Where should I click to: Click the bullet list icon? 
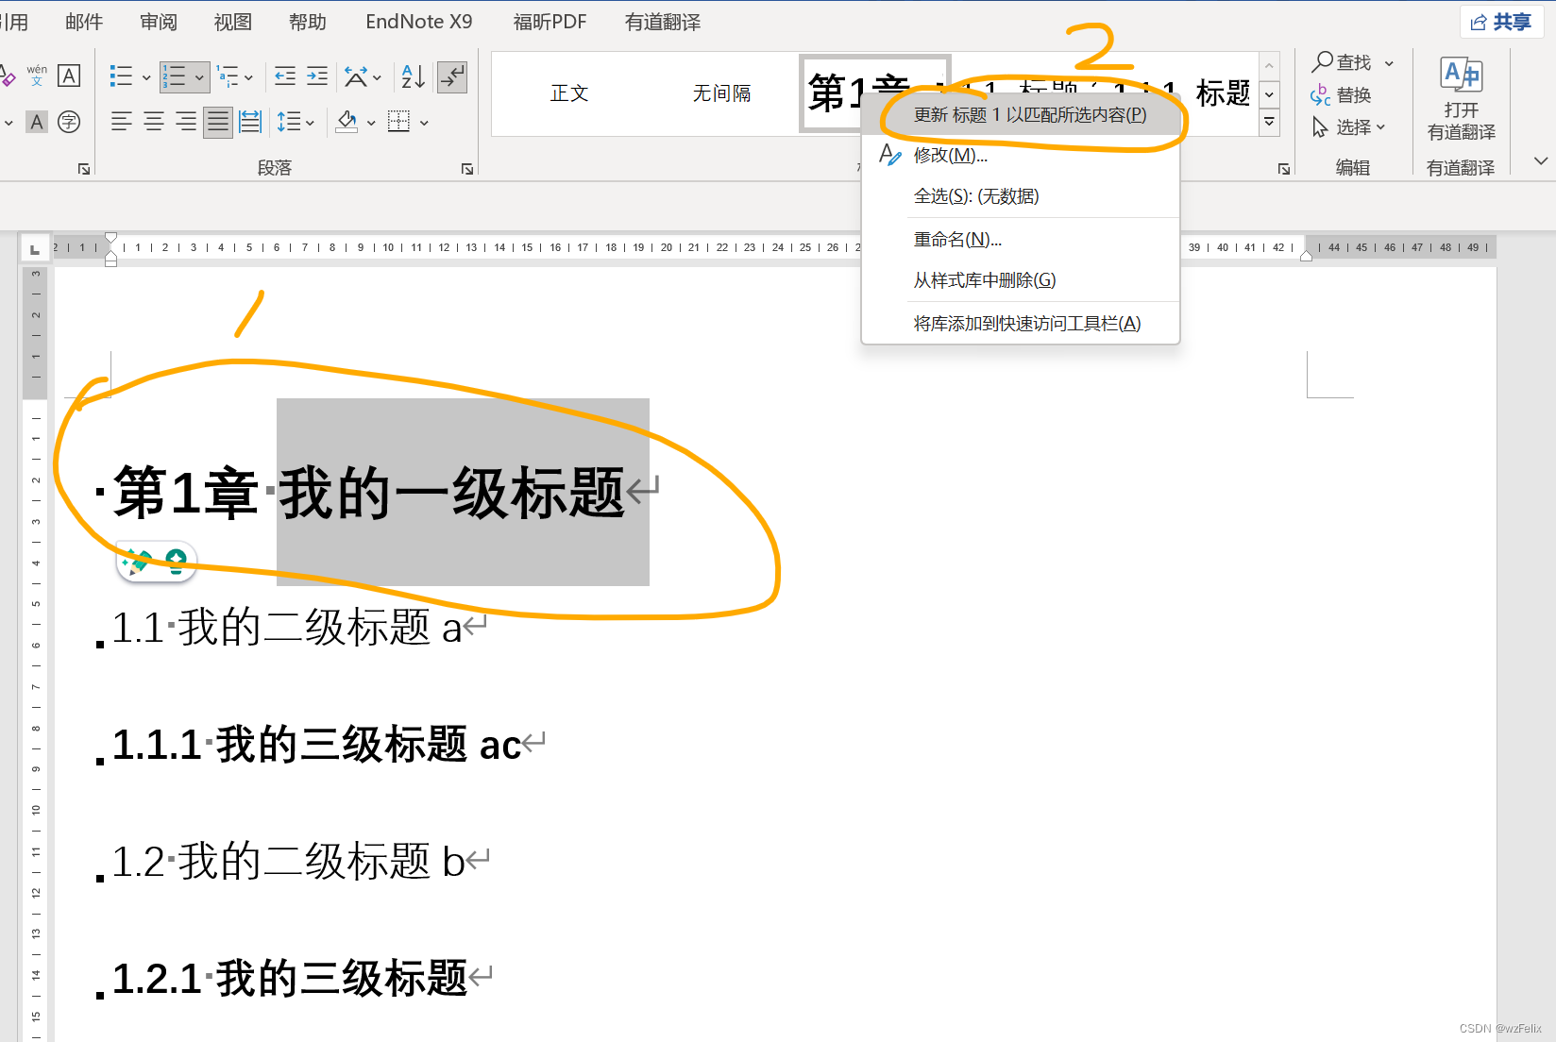121,76
